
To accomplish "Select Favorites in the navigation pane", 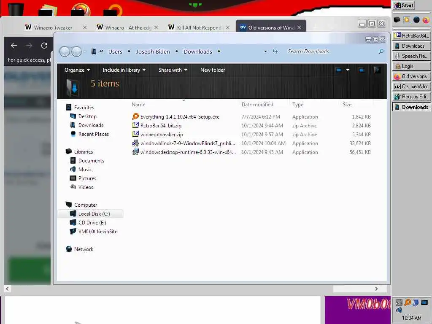I will click(84, 108).
